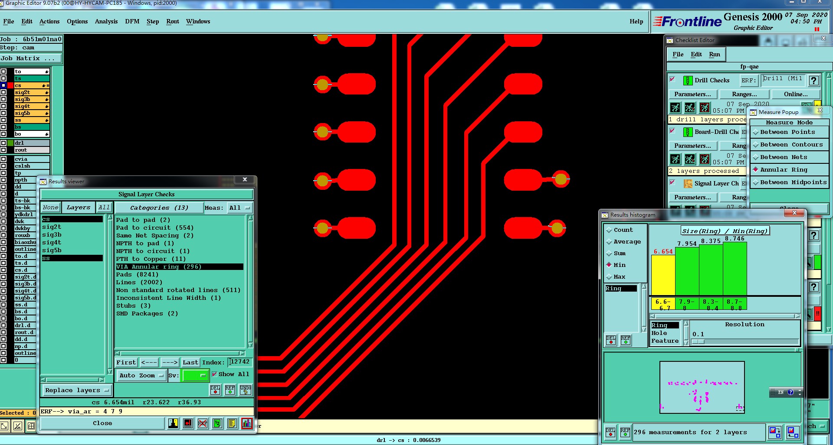Click the yellow 6.654 histogram bar
The image size is (833, 445).
pos(663,275)
